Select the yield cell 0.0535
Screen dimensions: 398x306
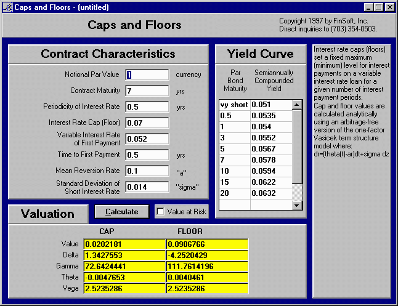[271, 116]
